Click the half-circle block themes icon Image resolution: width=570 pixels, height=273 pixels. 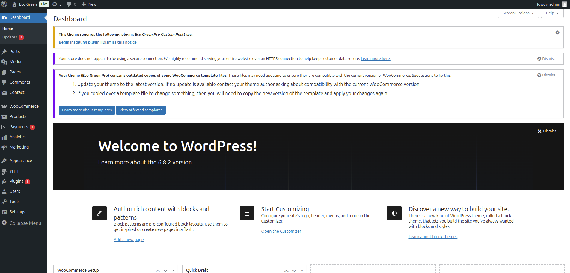394,213
